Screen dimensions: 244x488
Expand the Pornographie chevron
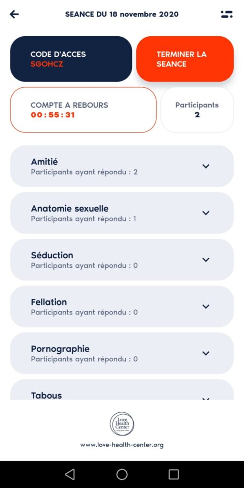pos(206,353)
